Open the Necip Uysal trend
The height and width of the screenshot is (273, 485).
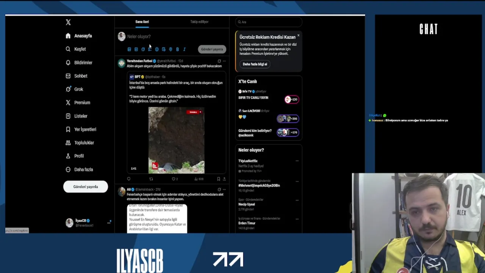(x=247, y=204)
